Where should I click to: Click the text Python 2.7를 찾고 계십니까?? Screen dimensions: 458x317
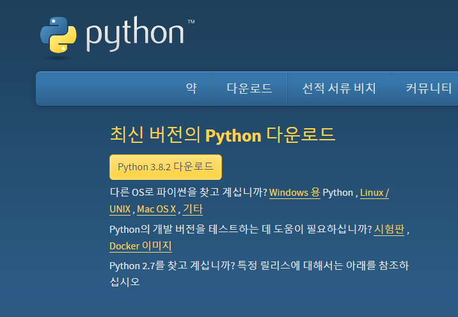click(x=172, y=266)
